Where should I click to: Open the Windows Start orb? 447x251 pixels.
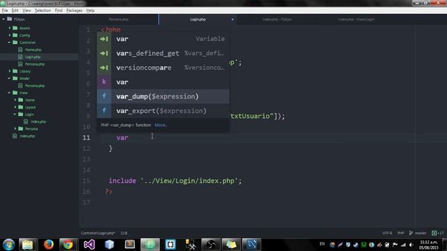coord(8,245)
